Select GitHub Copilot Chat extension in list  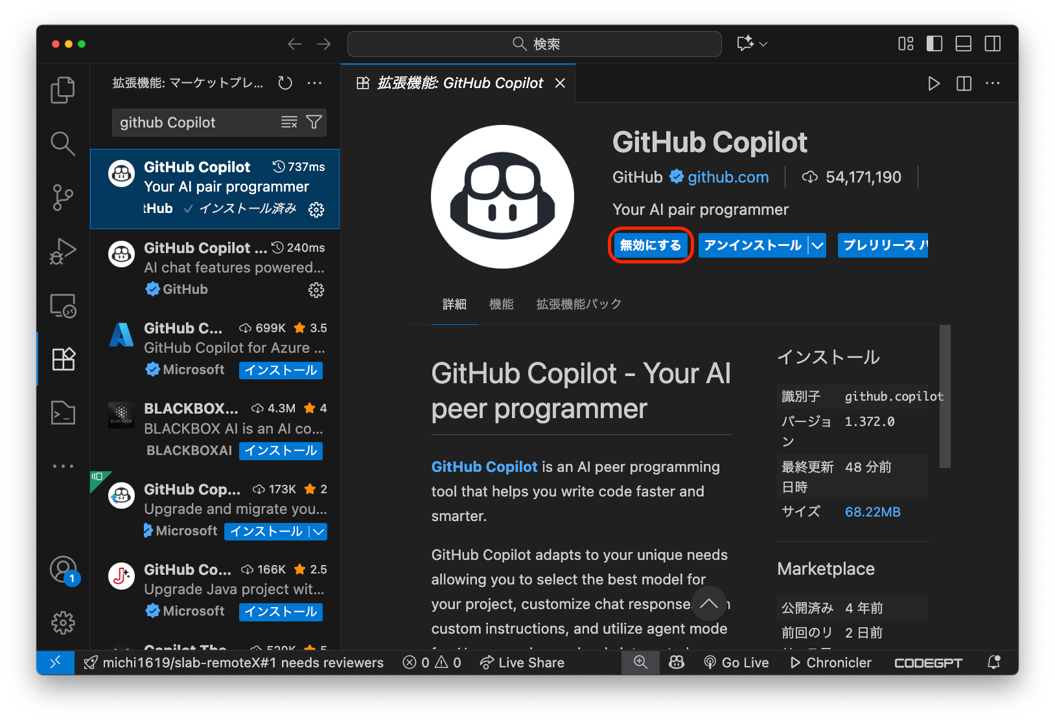tap(215, 269)
